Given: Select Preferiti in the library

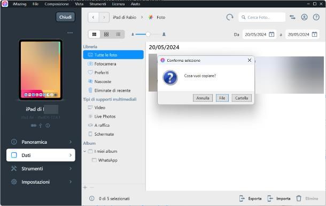Looking at the screenshot, I should point(113,73).
